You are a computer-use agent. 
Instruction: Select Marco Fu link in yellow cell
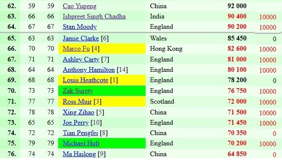tap(76, 49)
